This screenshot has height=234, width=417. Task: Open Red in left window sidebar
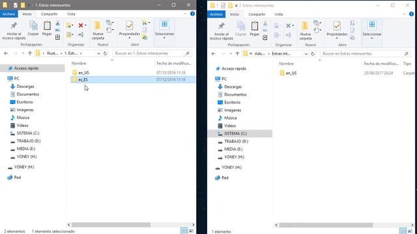coord(18,177)
